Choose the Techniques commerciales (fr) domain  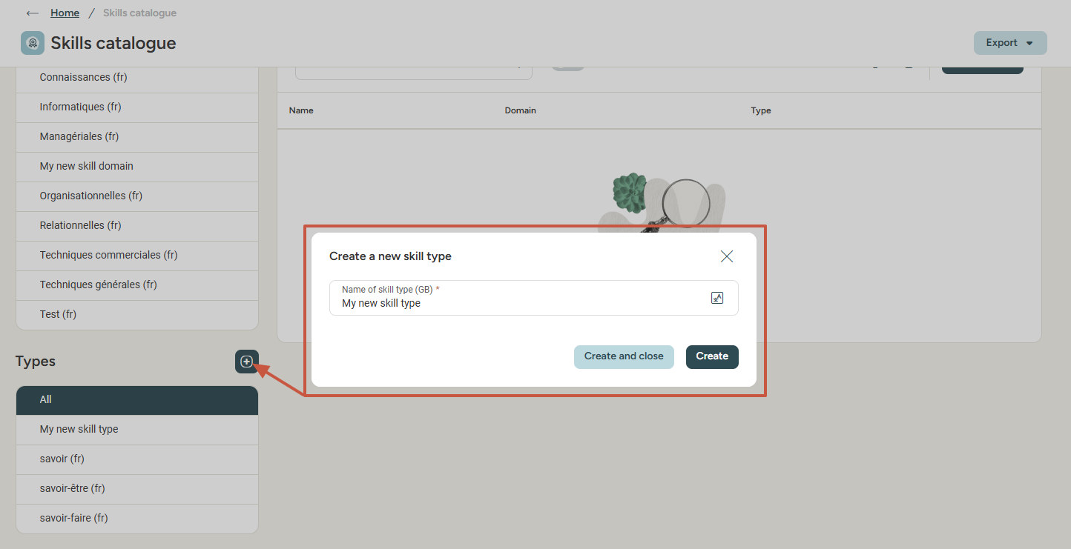pos(137,256)
